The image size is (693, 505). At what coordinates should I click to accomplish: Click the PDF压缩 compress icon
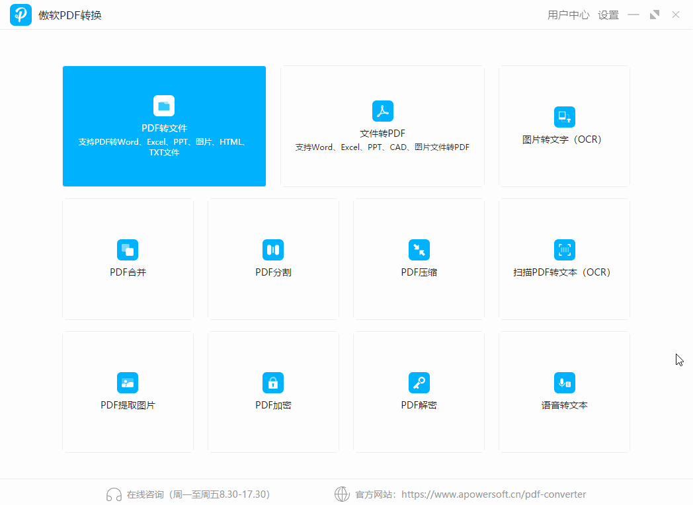[419, 250]
